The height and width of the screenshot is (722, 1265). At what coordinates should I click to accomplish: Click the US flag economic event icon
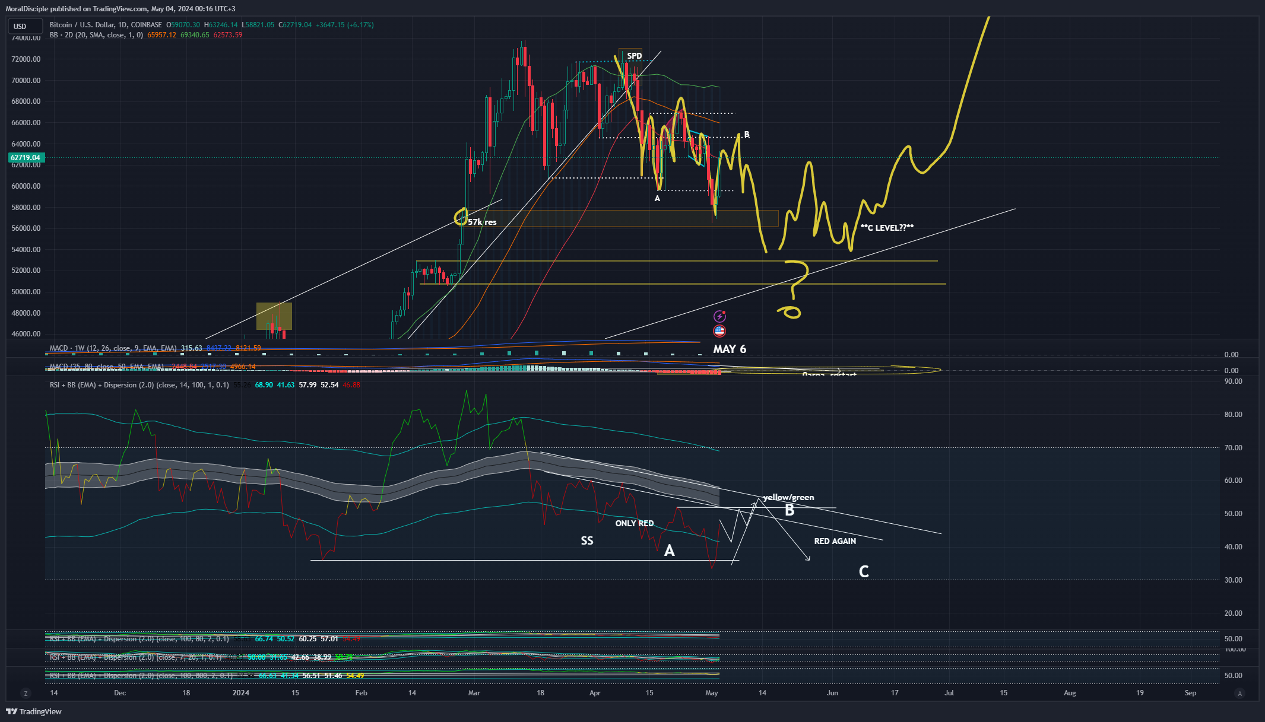click(x=719, y=330)
